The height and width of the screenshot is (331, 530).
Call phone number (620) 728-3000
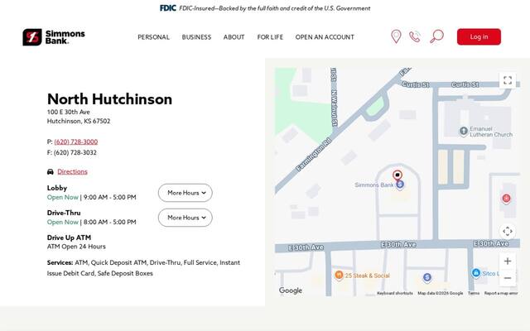pyautogui.click(x=76, y=142)
